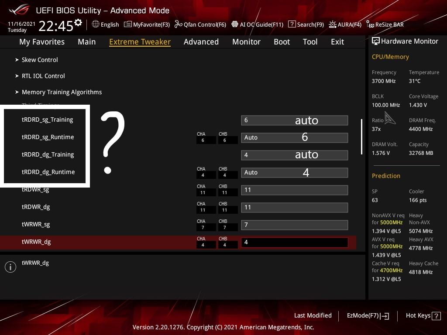Open the Tool tab
Viewport: 447px width, 335px height.
310,42
